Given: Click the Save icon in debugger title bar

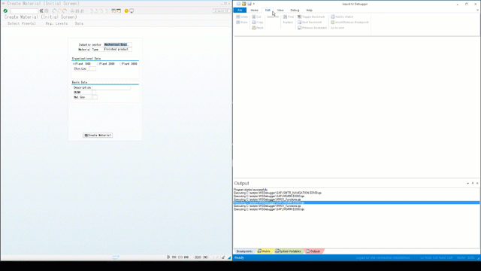Looking at the screenshot, I should (x=250, y=4).
